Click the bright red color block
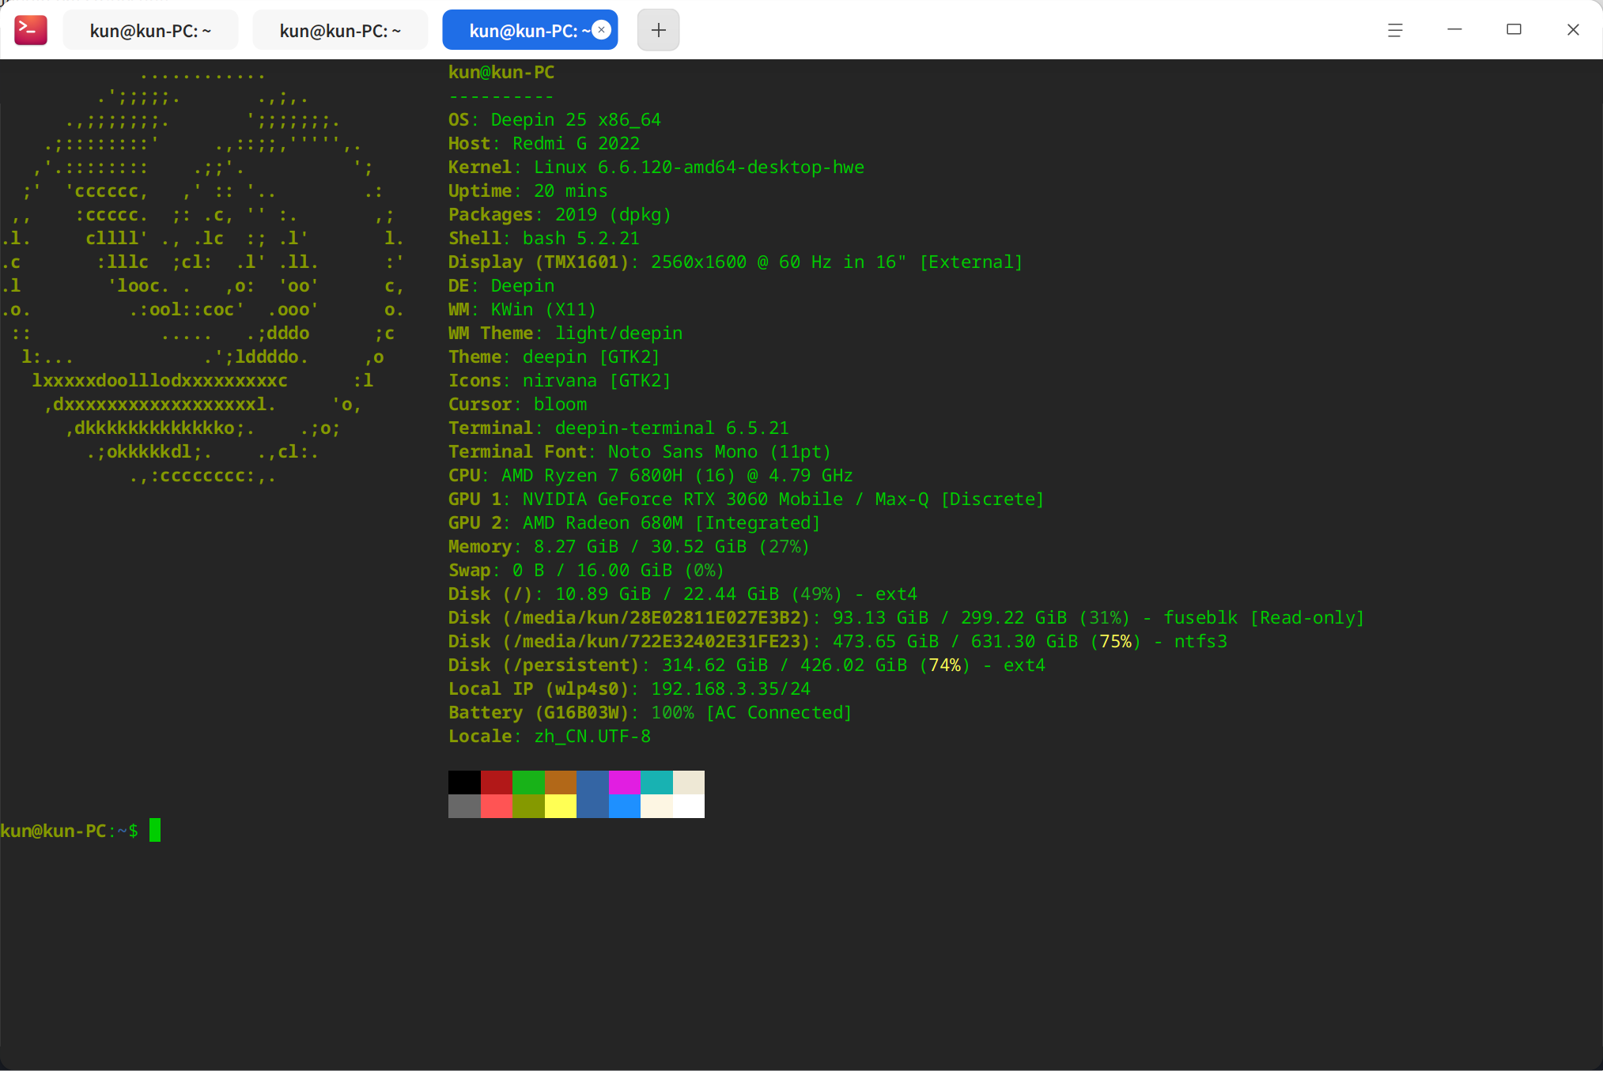Viewport: 1603px width, 1071px height. click(x=496, y=806)
